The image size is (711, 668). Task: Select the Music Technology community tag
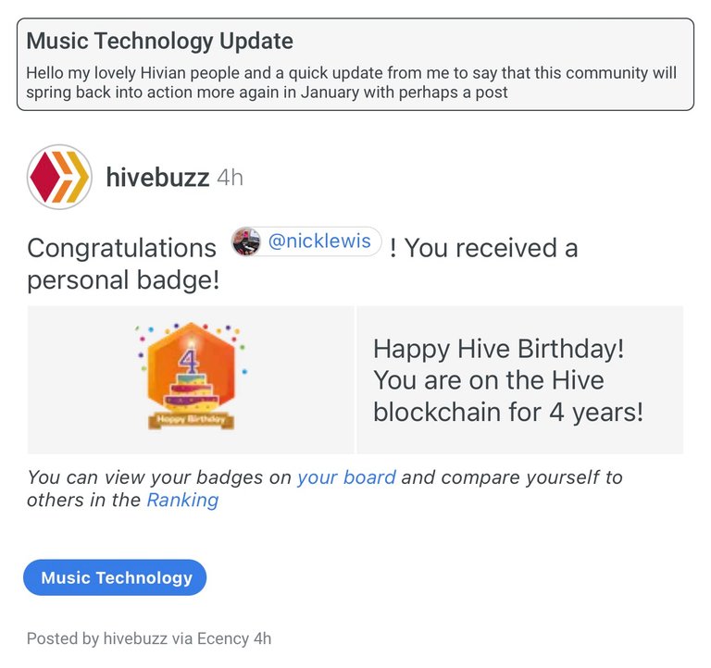(x=116, y=578)
